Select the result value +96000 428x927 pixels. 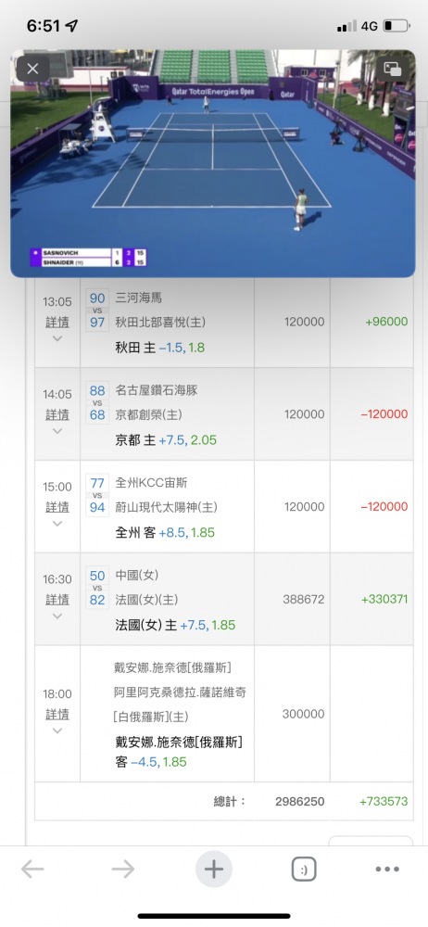coord(386,322)
